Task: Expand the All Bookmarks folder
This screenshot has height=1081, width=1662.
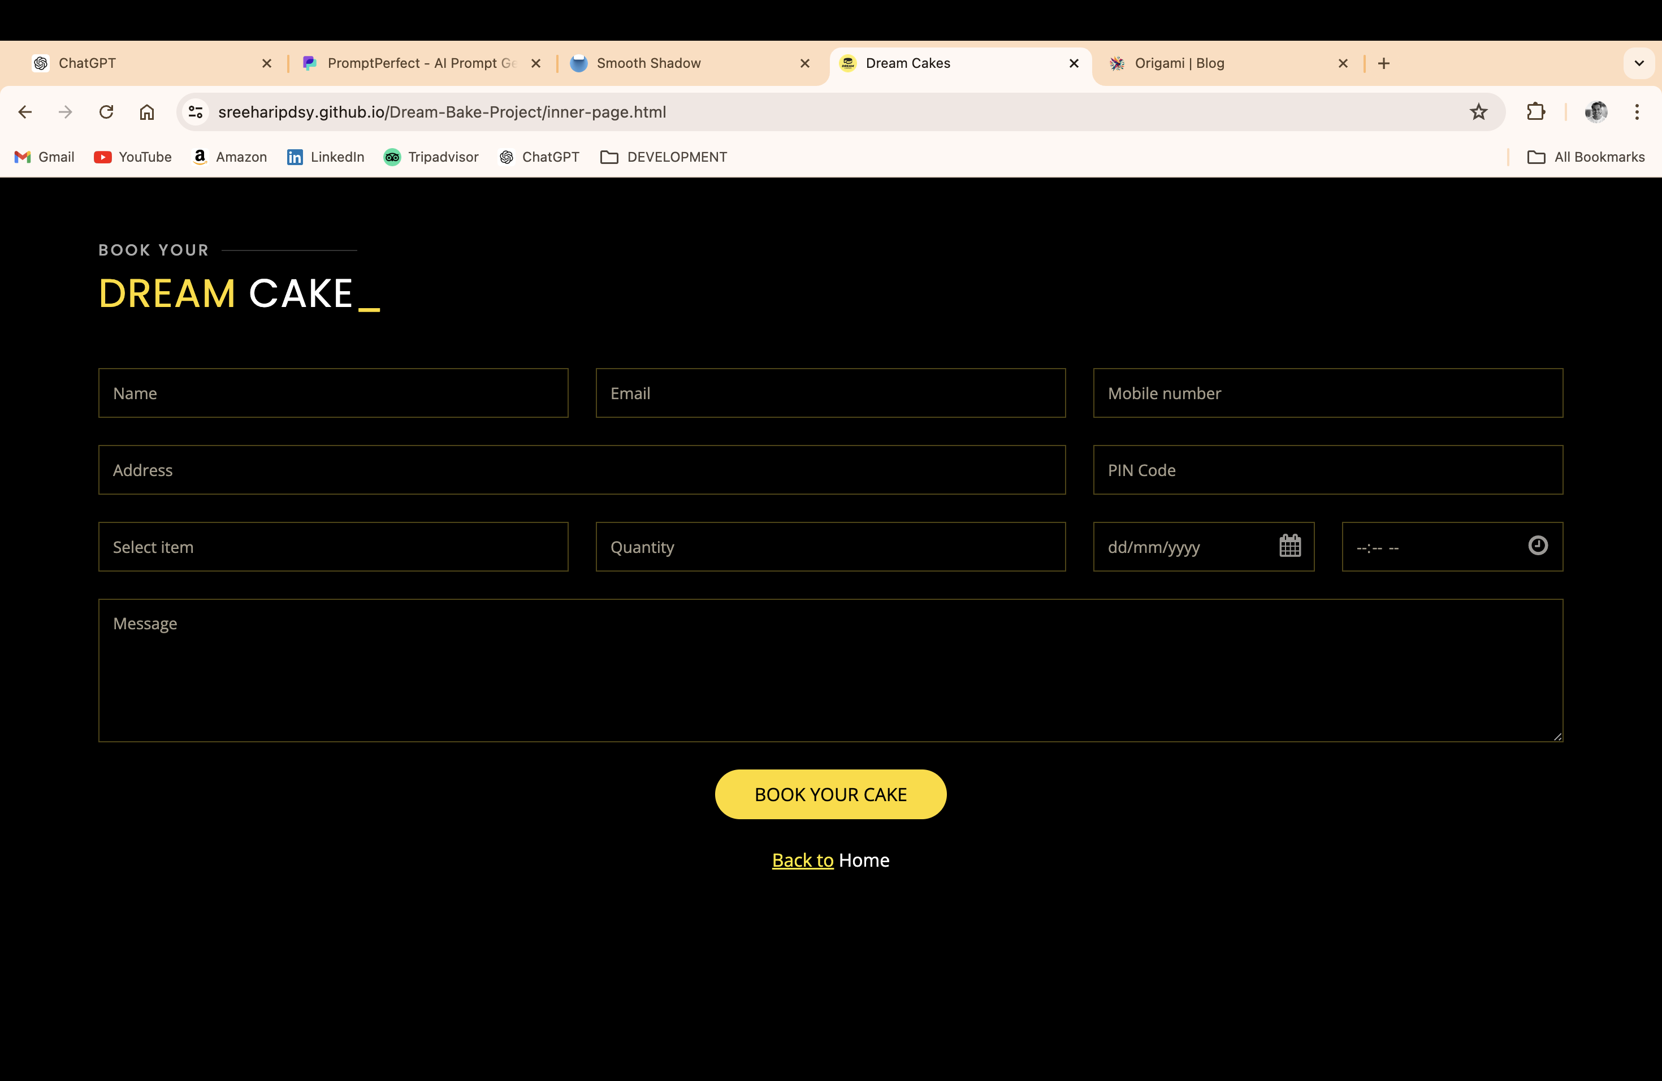Action: click(x=1586, y=157)
